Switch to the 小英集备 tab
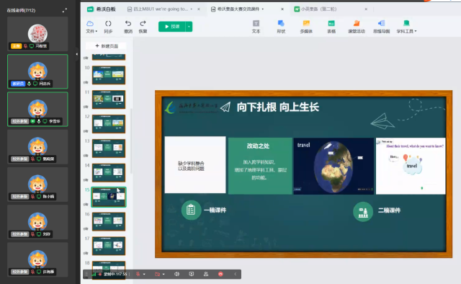 (315, 9)
